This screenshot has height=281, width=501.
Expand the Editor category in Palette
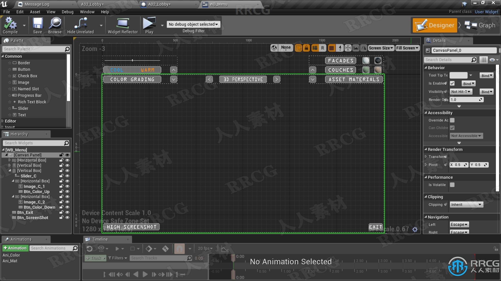pyautogui.click(x=3, y=121)
